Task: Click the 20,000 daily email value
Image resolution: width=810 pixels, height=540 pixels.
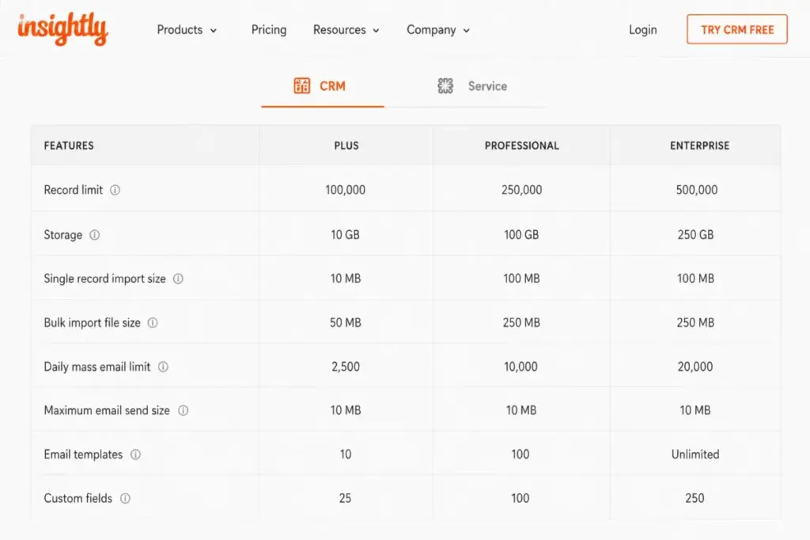Action: tap(695, 367)
